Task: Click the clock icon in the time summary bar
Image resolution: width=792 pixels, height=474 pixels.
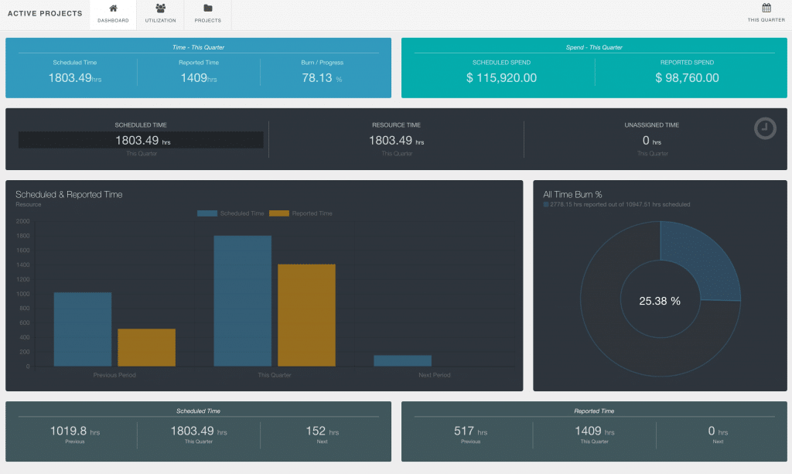Action: [764, 128]
